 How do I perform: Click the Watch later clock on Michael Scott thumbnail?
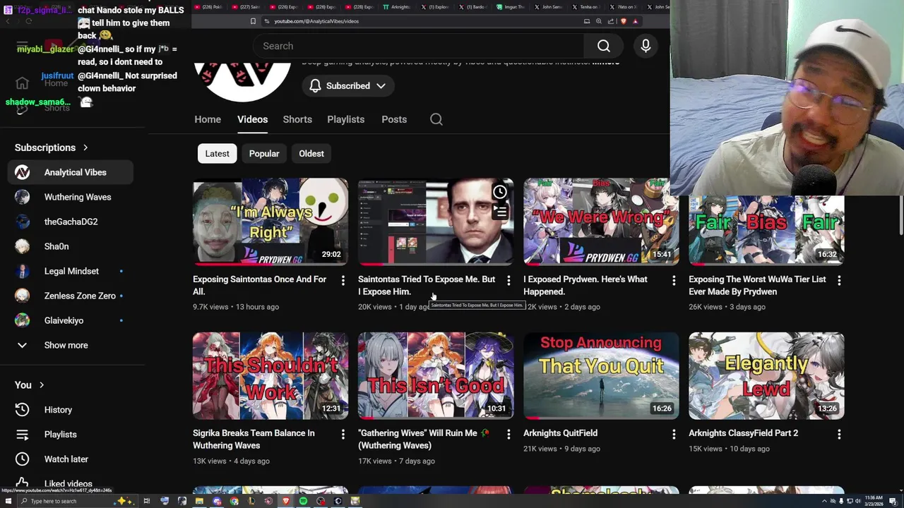click(x=500, y=192)
